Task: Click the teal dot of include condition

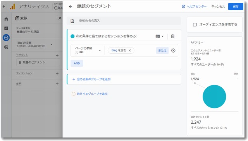Action: click(x=72, y=36)
